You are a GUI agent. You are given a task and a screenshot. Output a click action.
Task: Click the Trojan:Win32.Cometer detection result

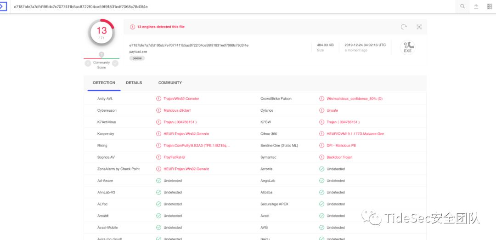(x=181, y=99)
